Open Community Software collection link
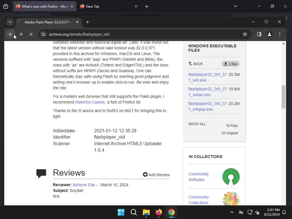Screen dimensions: 292x219 pyautogui.click(x=199, y=177)
